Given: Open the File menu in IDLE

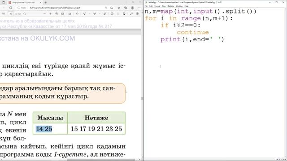Looking at the screenshot, I should pos(146,6).
